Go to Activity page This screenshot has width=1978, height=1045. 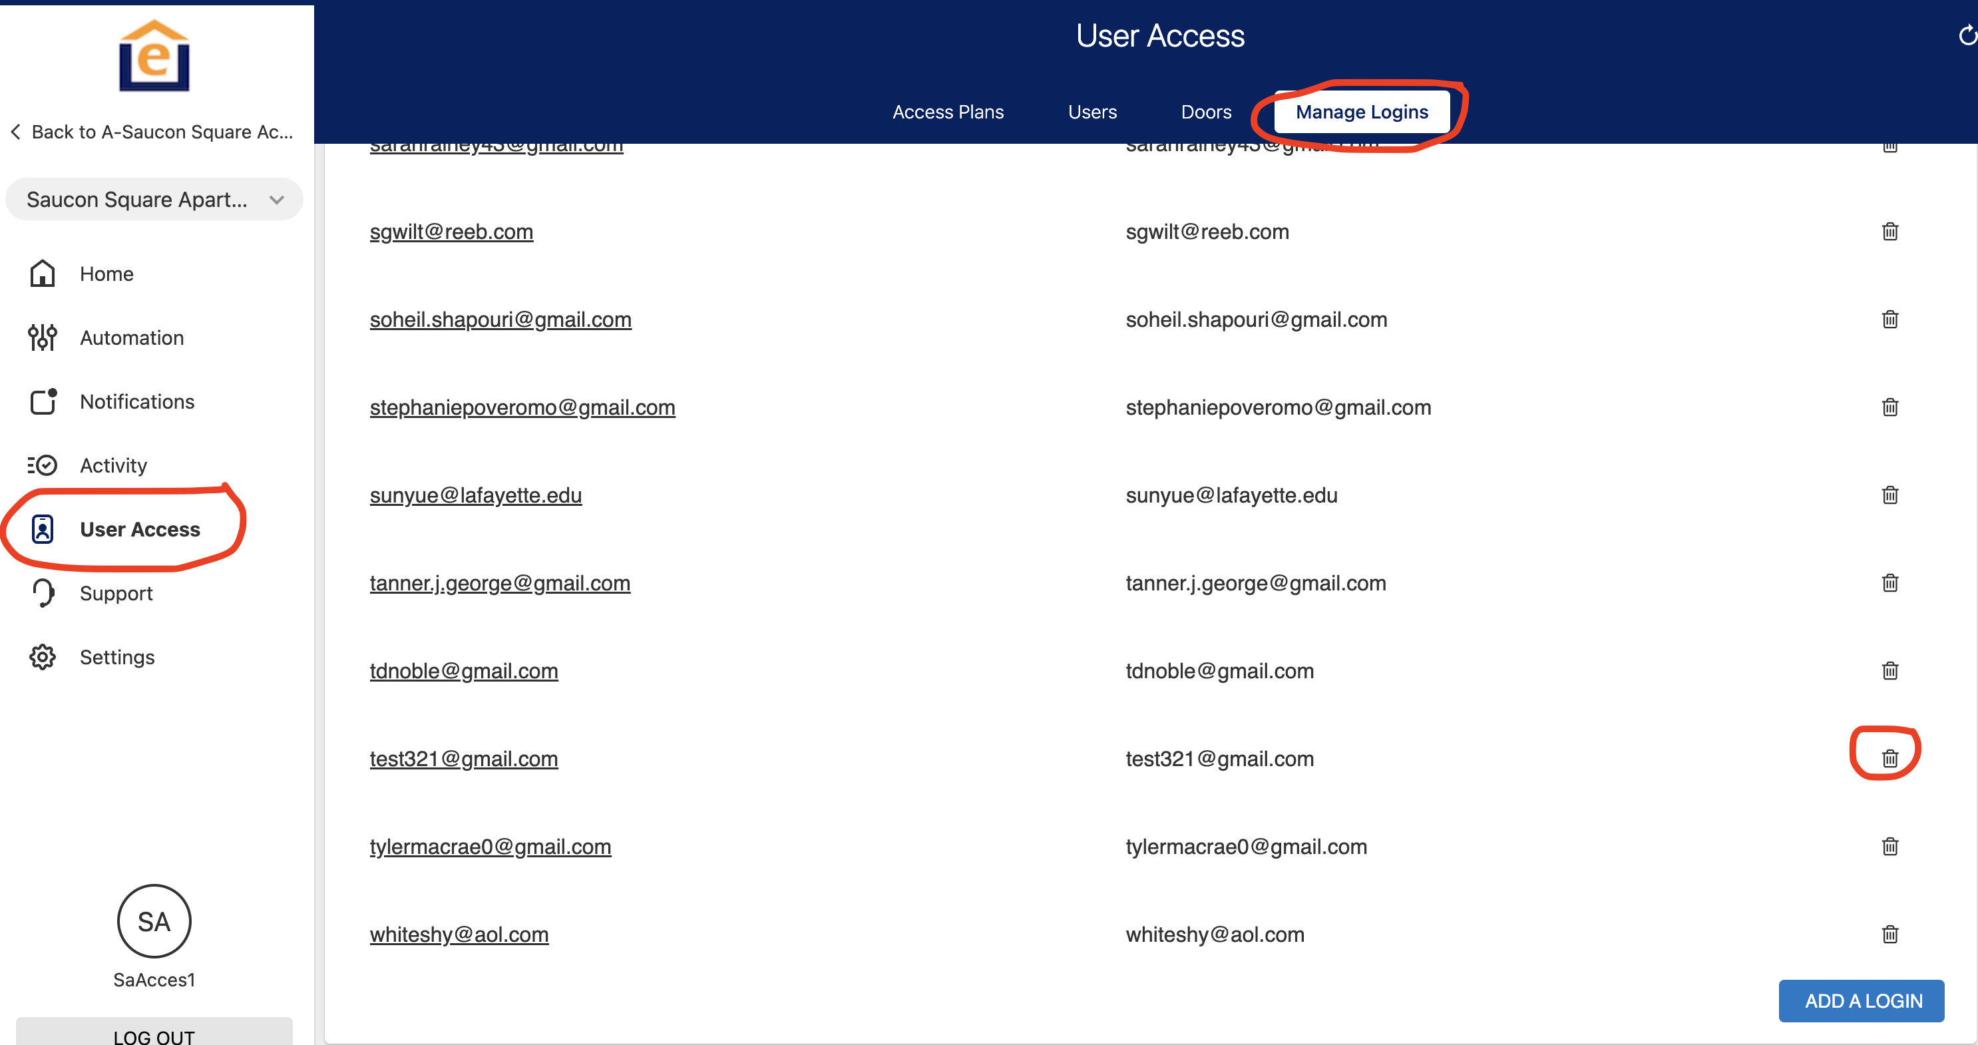(113, 465)
